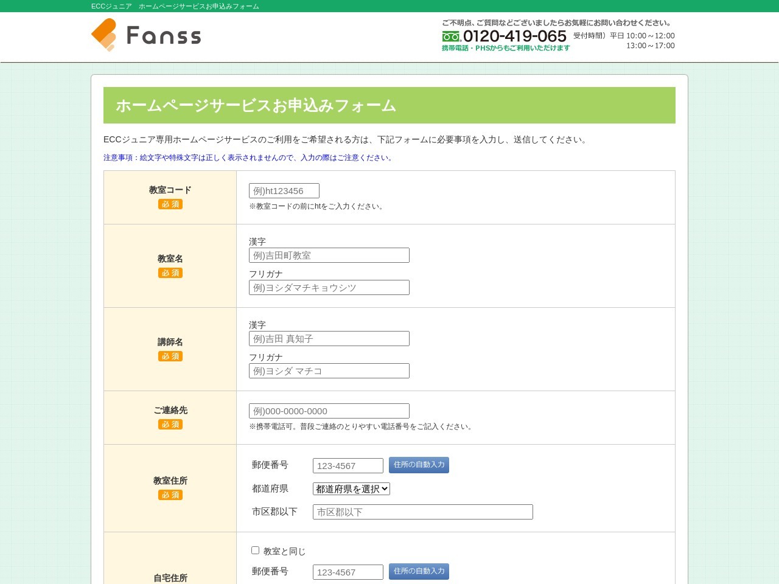Click the 教室住所 郵便番号 field

point(348,466)
